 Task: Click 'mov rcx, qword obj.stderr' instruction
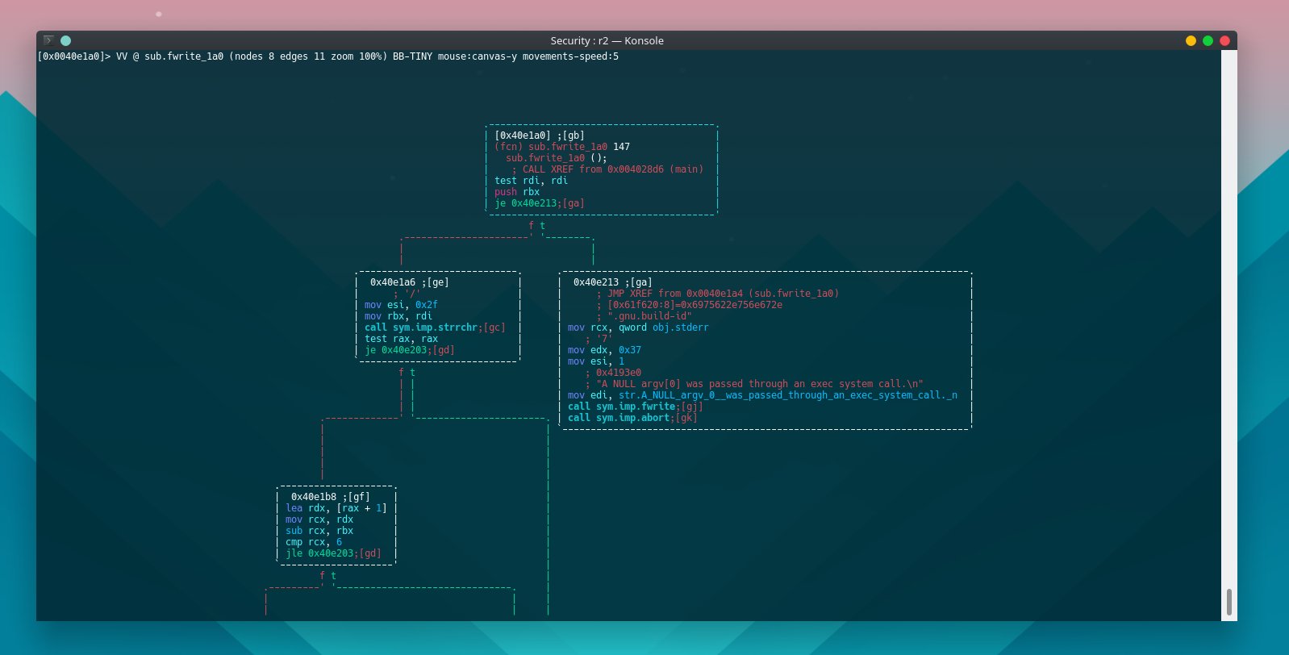[x=638, y=327]
